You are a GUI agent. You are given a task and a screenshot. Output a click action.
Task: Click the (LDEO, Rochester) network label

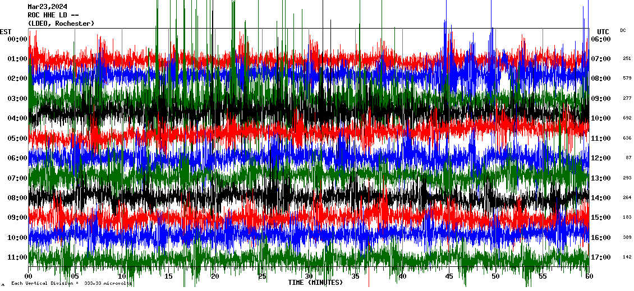pos(61,24)
